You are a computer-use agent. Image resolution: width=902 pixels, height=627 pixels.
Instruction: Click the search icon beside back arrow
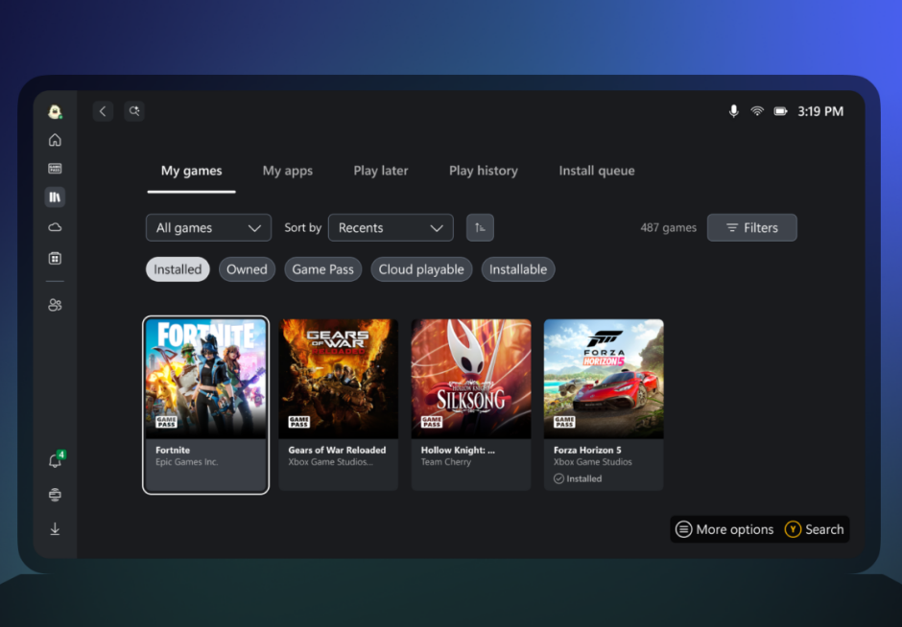[134, 111]
